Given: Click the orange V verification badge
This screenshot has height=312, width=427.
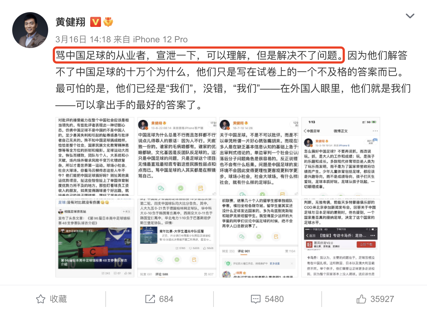Looking at the screenshot, I should coord(95,22).
